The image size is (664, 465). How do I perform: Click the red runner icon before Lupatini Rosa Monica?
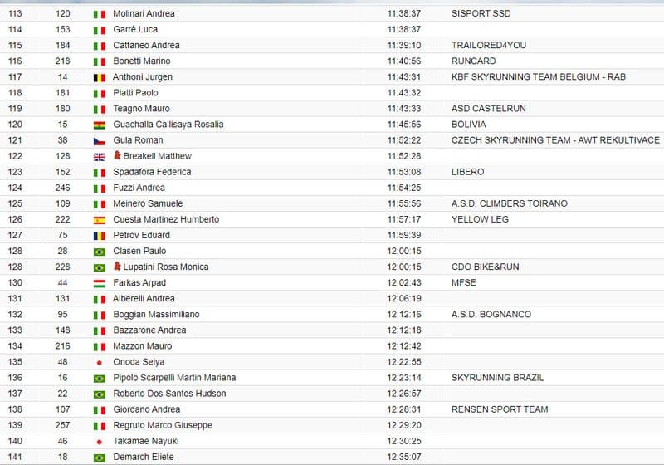point(117,267)
